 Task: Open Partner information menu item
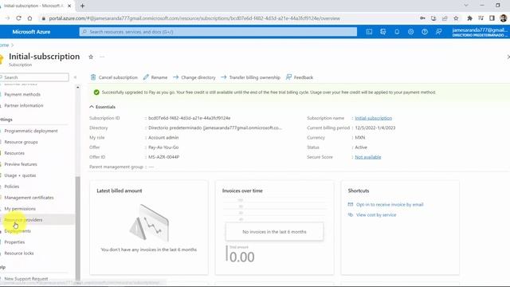(24, 105)
